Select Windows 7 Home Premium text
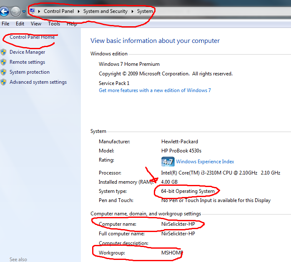Screen dimensions: 291x262 click(x=129, y=64)
